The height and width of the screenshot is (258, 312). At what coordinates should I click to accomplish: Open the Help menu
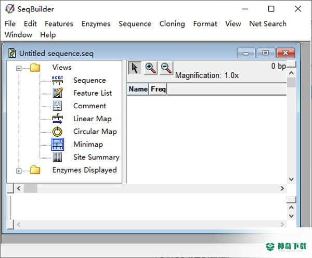48,35
